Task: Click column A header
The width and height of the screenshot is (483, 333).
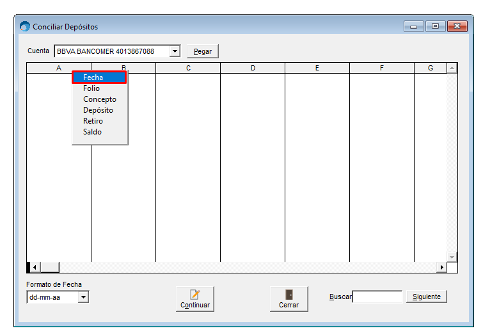Action: tap(59, 68)
